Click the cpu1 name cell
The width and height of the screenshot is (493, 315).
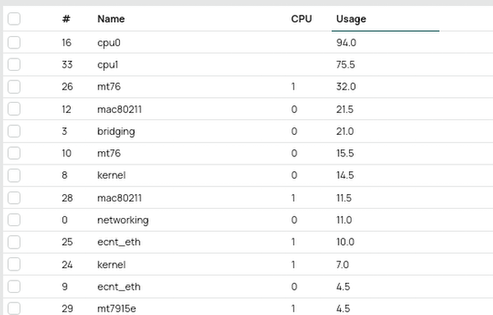[x=108, y=65]
